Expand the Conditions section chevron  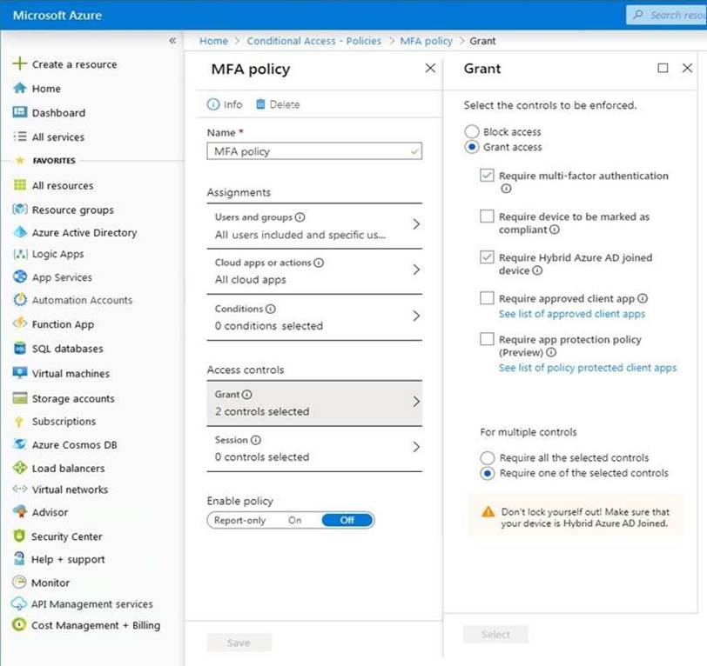pyautogui.click(x=415, y=316)
